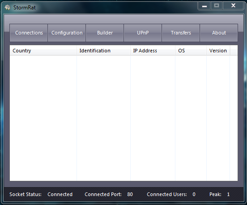
Task: Go to the UPnP tab
Action: point(143,33)
